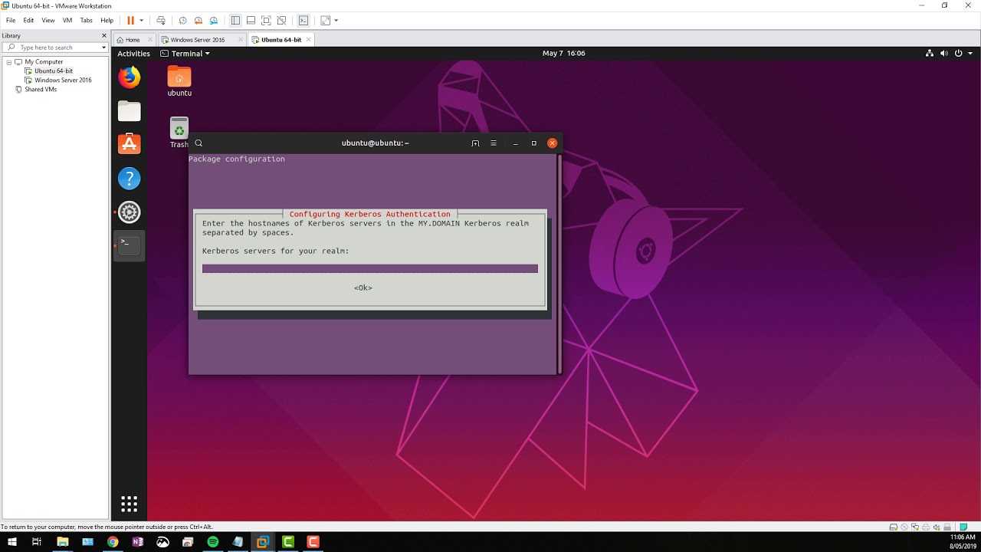
Task: Open Help from the Ubuntu dock
Action: coord(129,179)
